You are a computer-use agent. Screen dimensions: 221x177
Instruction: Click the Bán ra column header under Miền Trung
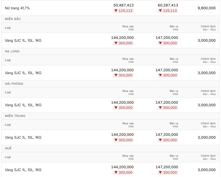(x=174, y=125)
